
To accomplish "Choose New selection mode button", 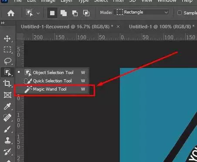I will click(x=52, y=13).
